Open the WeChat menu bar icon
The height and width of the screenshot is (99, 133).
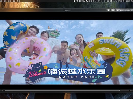pyautogui.click(x=87, y=1)
